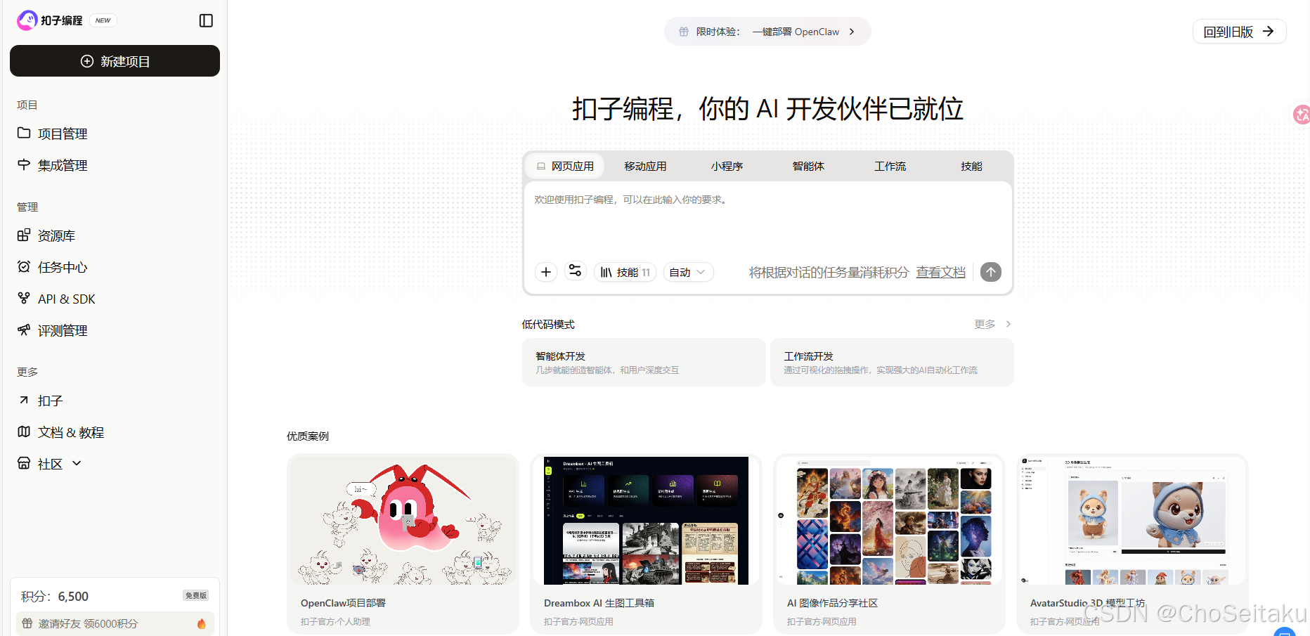
Task: Open OpenClaw项目部署 case thumbnail
Action: pyautogui.click(x=403, y=521)
